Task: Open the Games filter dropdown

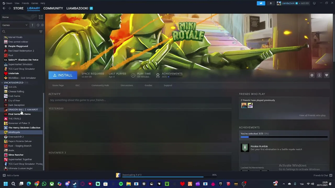Action: (x=15, y=25)
